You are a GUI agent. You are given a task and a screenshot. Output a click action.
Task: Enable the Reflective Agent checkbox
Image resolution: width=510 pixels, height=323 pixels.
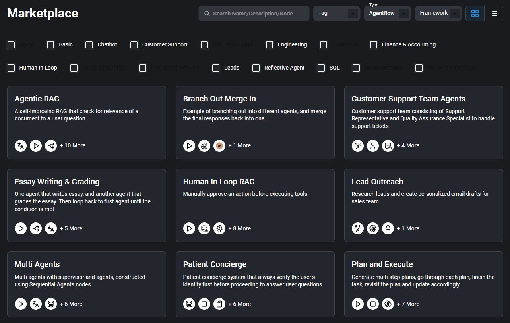point(256,68)
